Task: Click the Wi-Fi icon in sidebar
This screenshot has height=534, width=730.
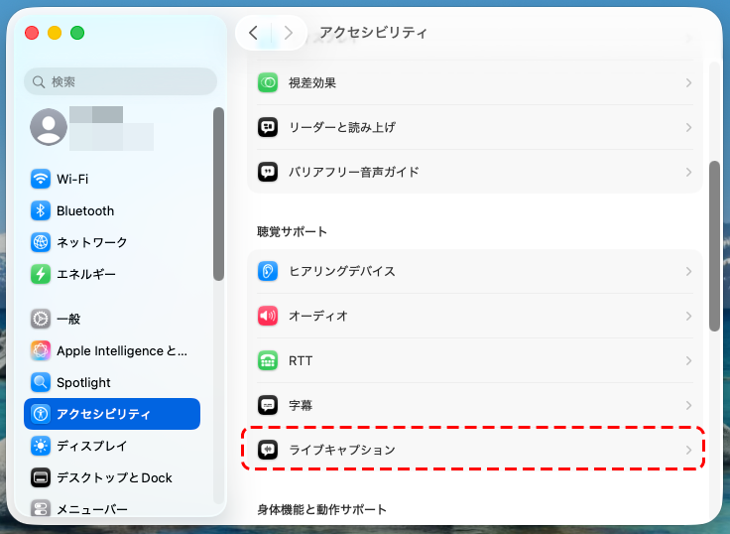Action: (x=41, y=179)
